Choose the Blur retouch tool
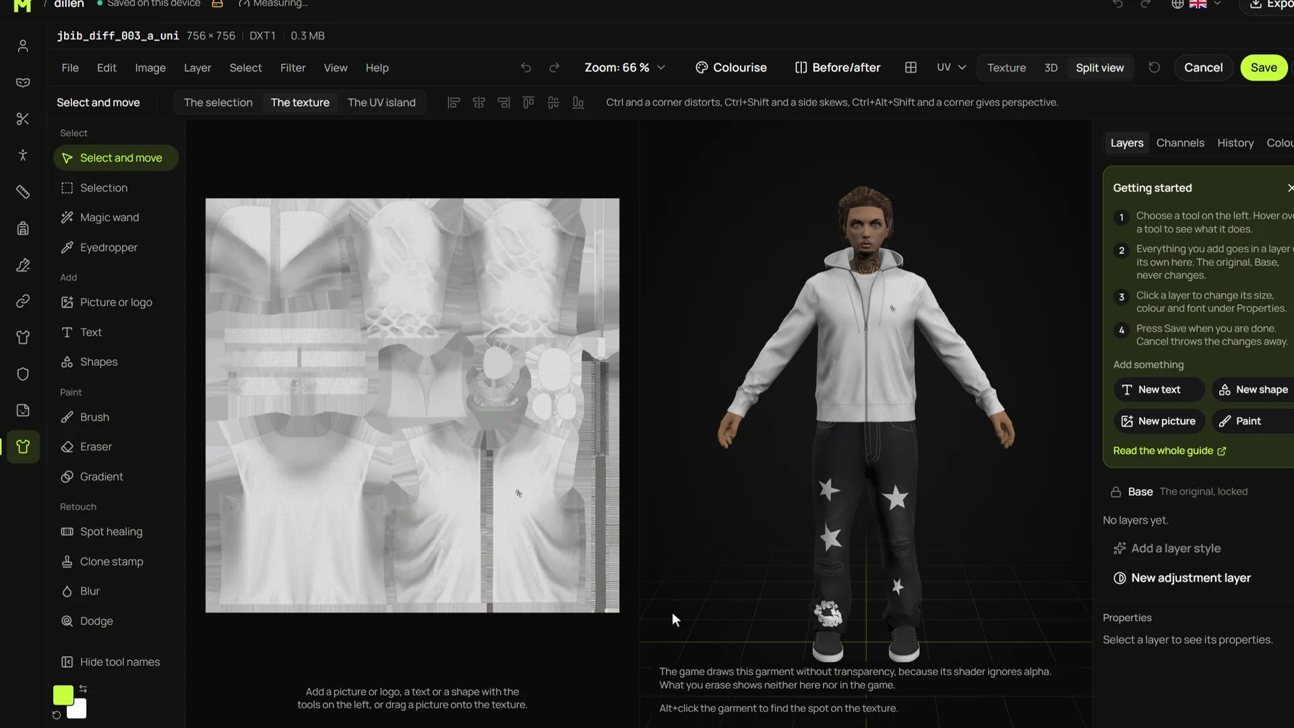The width and height of the screenshot is (1294, 728). click(x=116, y=591)
